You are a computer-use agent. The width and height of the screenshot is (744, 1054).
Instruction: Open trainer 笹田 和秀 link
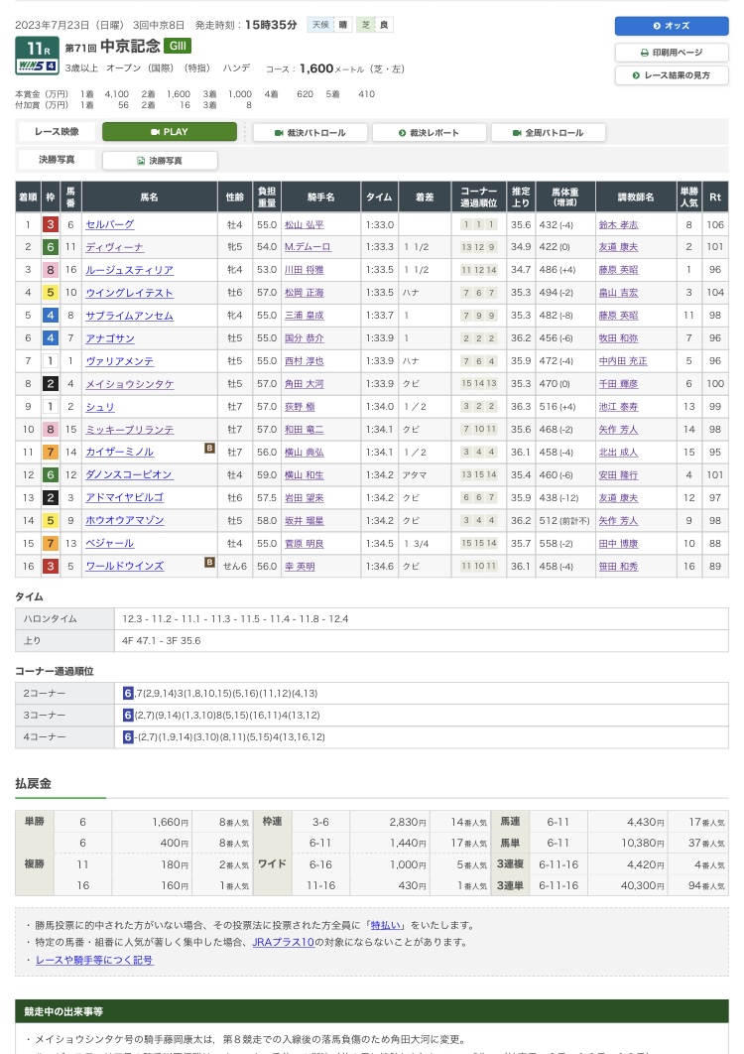click(618, 567)
